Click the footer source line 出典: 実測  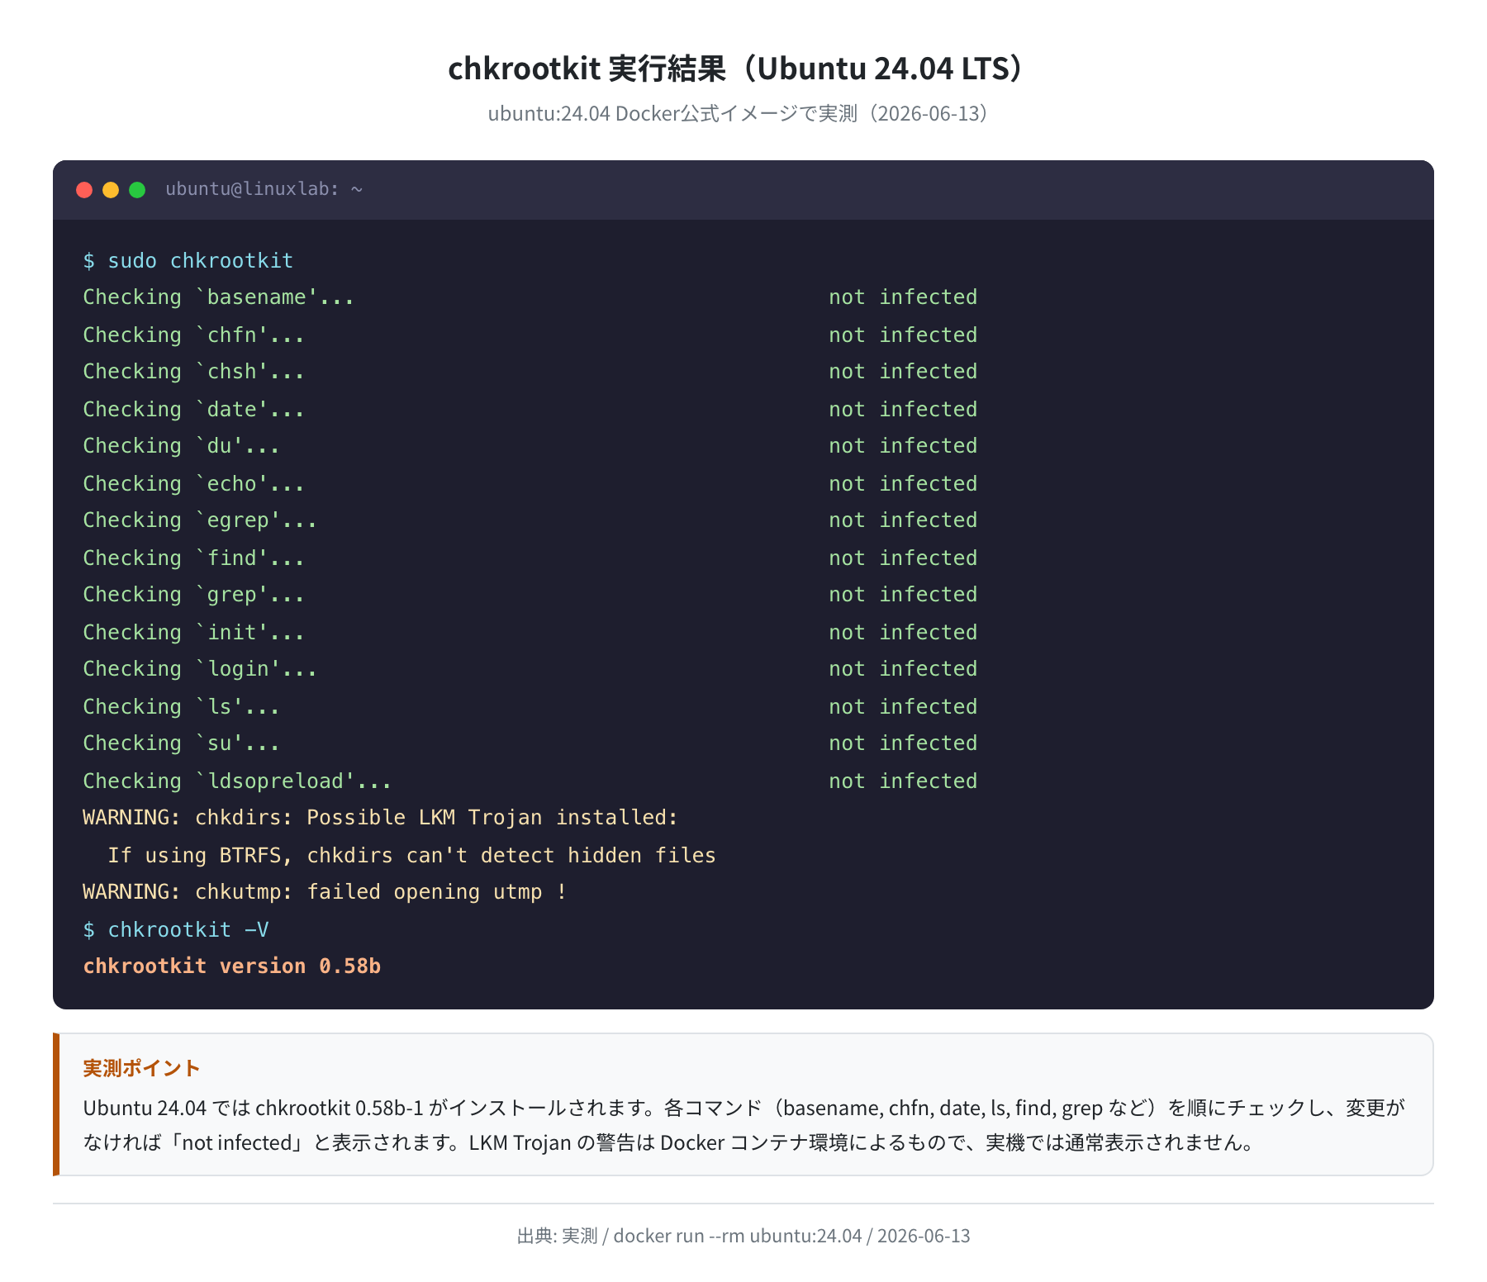(743, 1236)
